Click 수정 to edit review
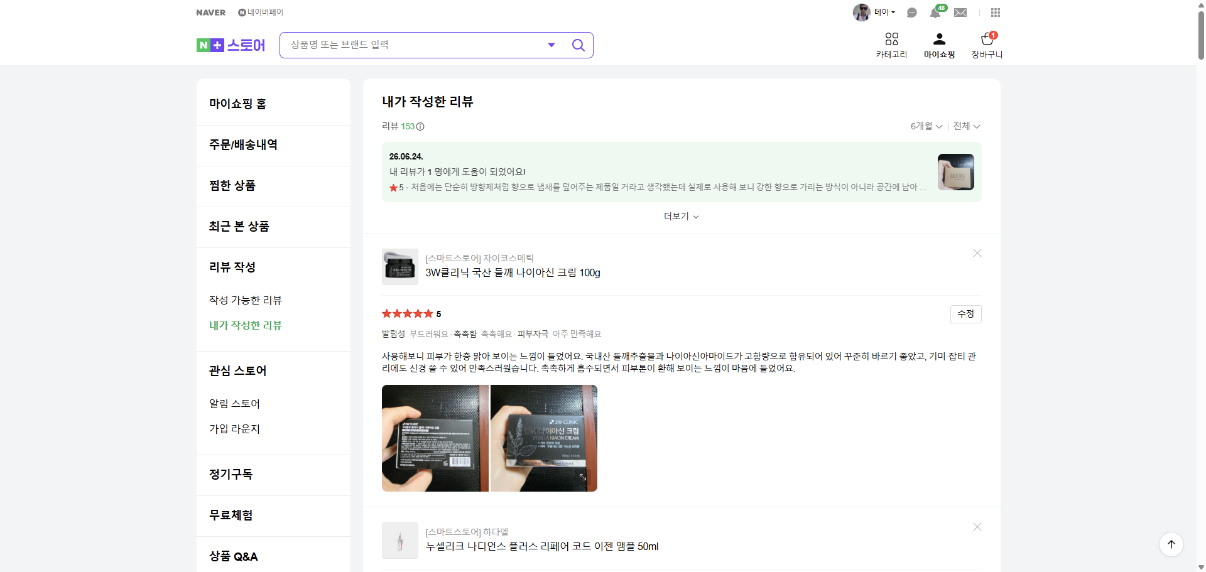 [965, 314]
